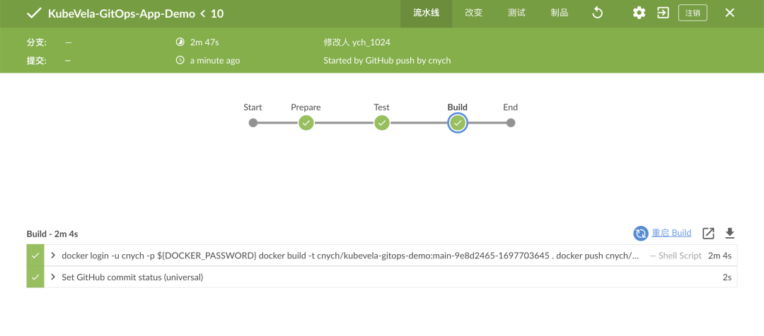This screenshot has width=764, height=336.
Task: Switch to the 流水线 tab
Action: coord(427,13)
